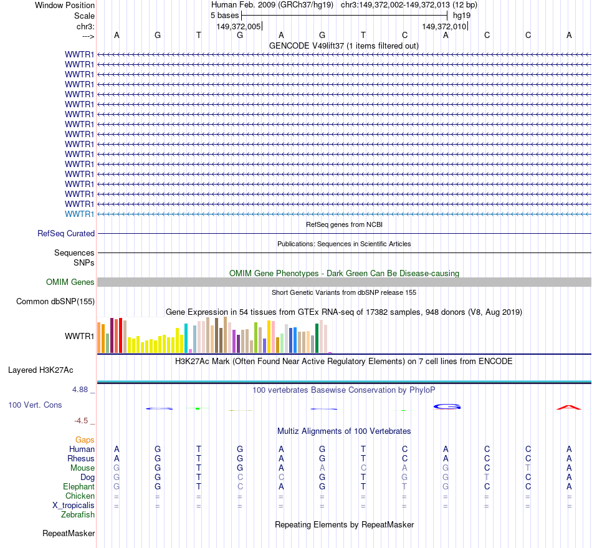Click the -4.5 PhyloP lower scale value
Image resolution: width=592 pixels, height=548 pixels.
[x=81, y=421]
